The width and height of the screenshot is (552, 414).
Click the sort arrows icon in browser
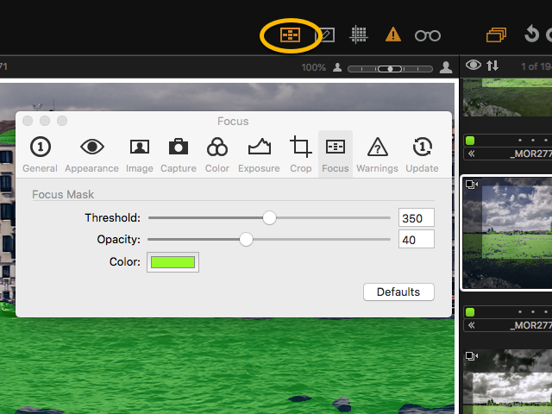coord(492,66)
